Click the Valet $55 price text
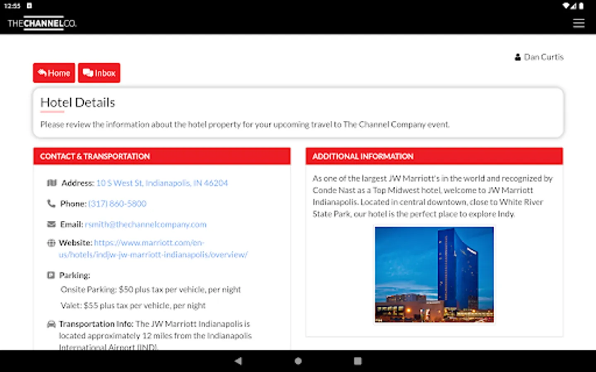Screen dimensions: 596x372 pyautogui.click(x=133, y=305)
